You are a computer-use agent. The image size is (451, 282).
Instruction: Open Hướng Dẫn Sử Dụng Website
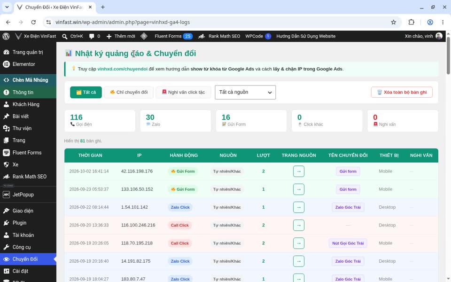pyautogui.click(x=306, y=36)
